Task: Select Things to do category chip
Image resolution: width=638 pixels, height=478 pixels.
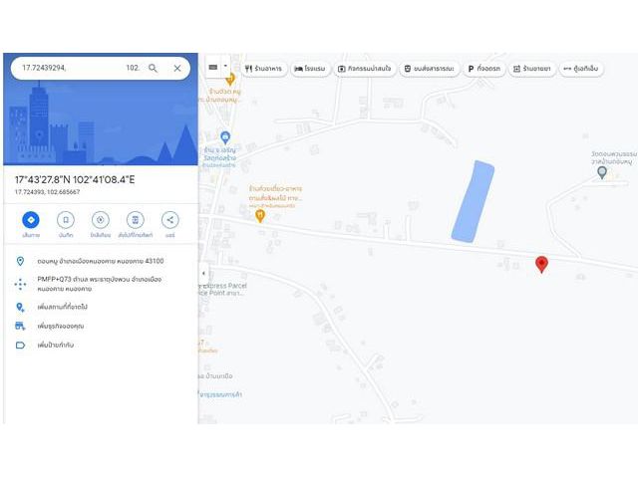Action: 365,69
